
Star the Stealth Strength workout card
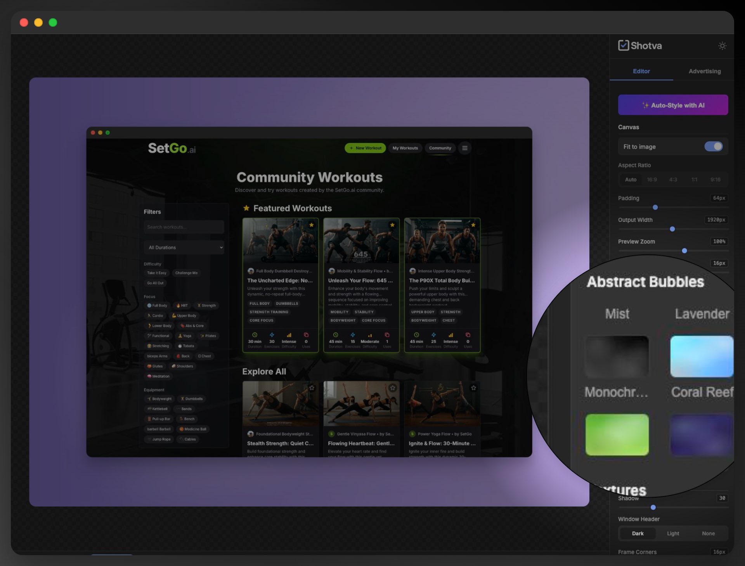click(x=312, y=388)
